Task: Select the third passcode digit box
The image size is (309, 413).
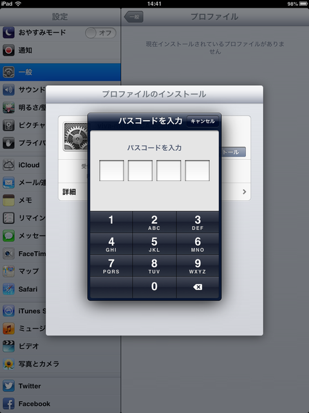Action: click(x=169, y=170)
